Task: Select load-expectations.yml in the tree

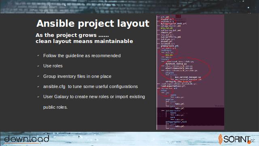Action: pyautogui.click(x=173, y=86)
